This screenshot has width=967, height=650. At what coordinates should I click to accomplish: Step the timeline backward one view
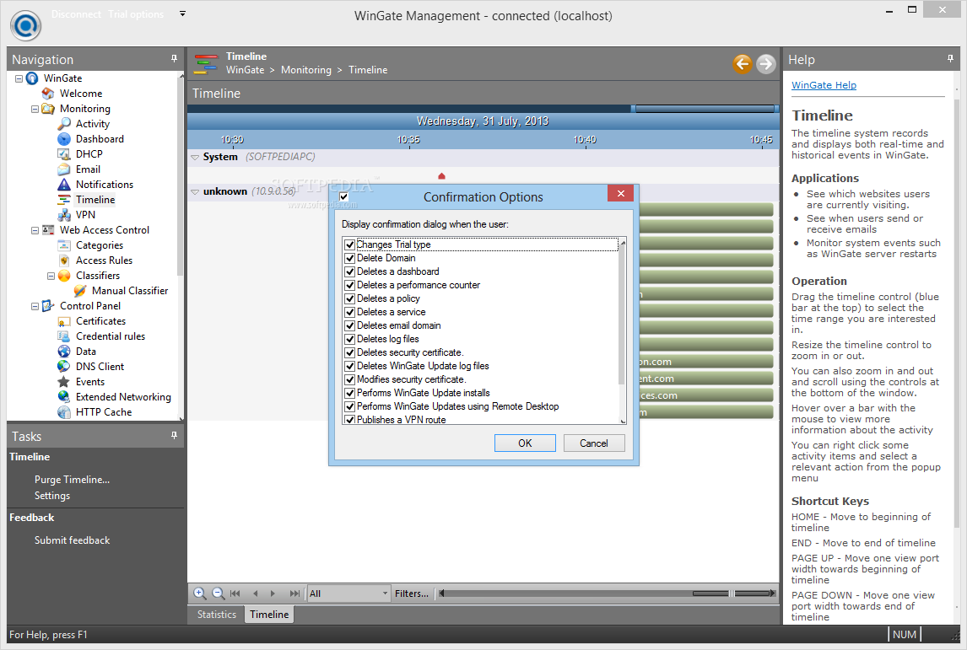256,594
